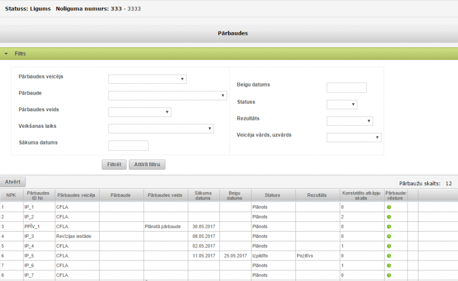Open history icon for row IP_7
The height and width of the screenshot is (281, 458).
[389, 275]
